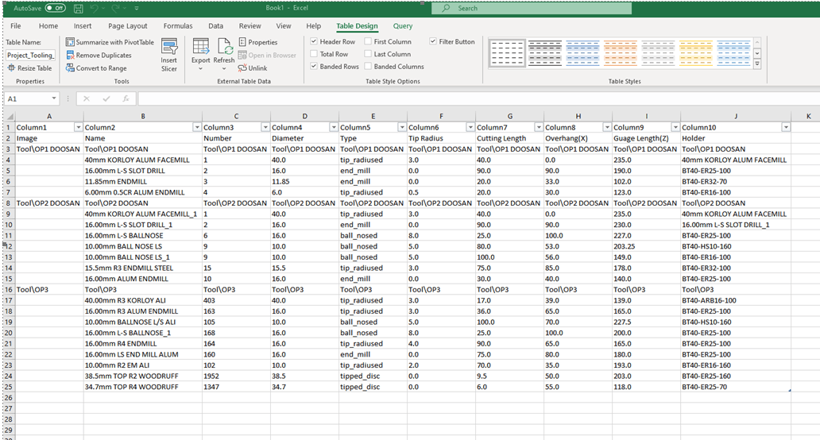Open the Page Layout tab

point(128,26)
